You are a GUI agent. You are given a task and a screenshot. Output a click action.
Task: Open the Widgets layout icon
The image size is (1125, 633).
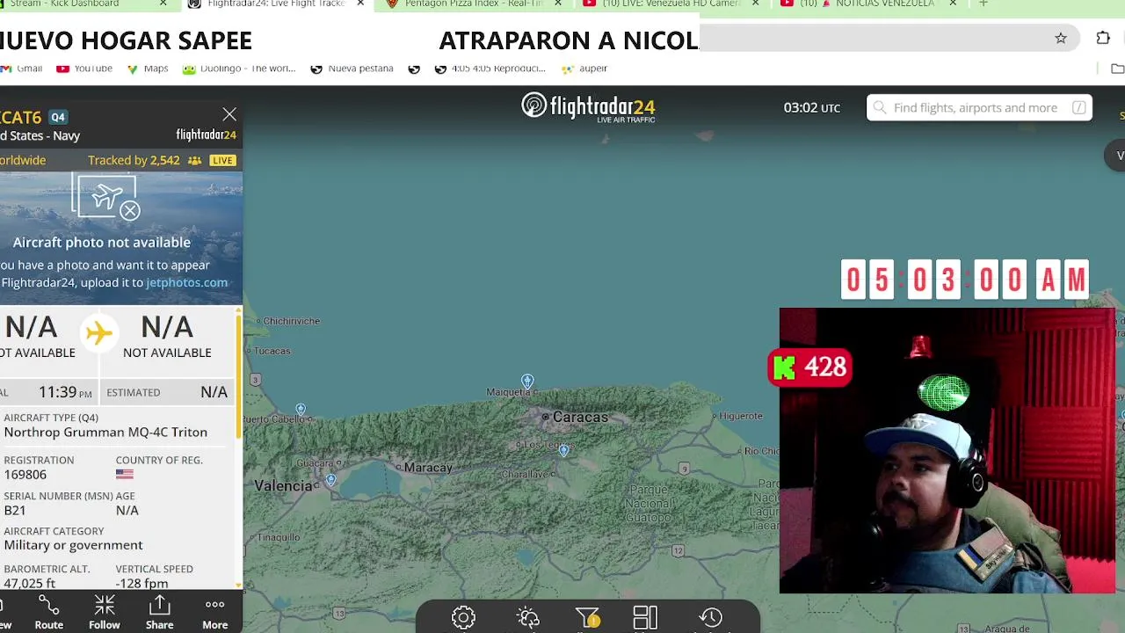(645, 618)
